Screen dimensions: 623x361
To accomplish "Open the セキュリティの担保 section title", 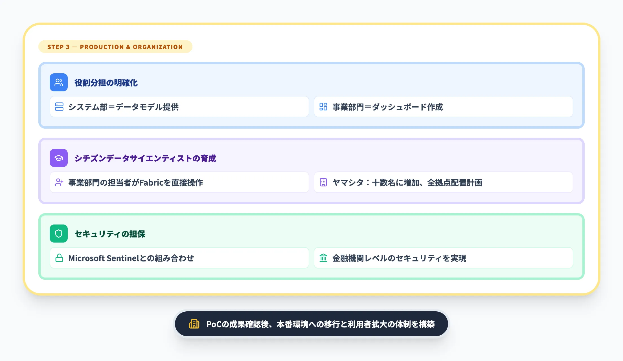I will click(109, 234).
